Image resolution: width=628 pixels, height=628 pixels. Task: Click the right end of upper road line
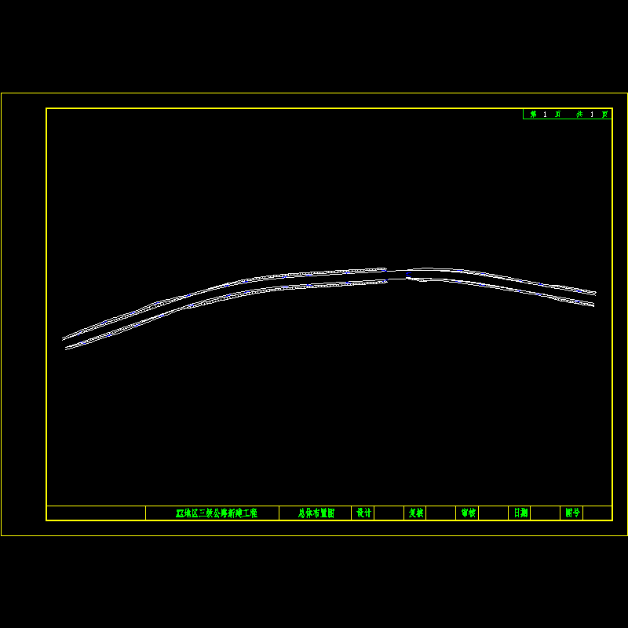pos(595,294)
